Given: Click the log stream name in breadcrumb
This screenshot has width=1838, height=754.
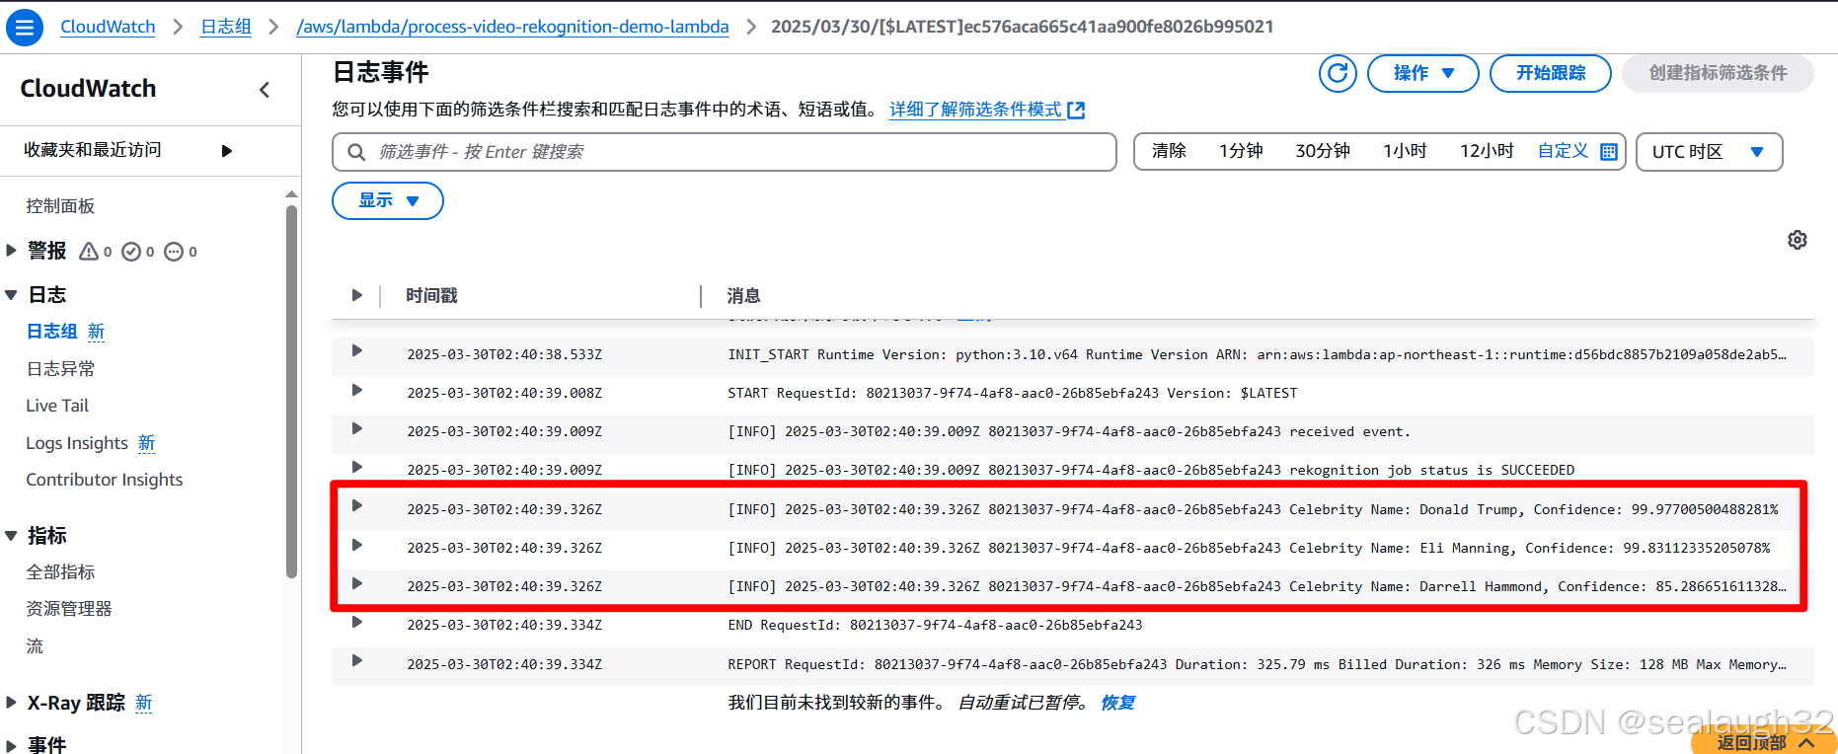Looking at the screenshot, I should coord(1023,27).
